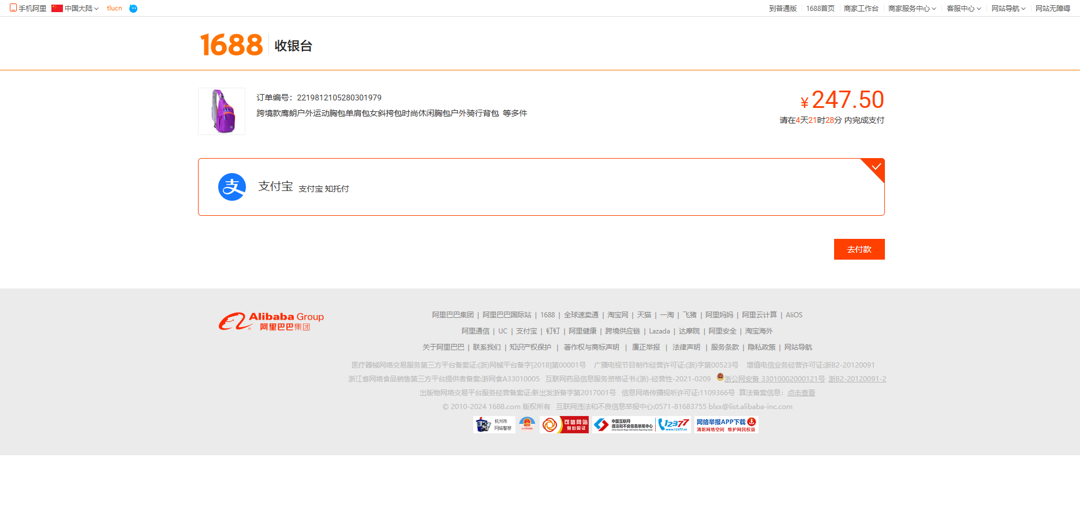Click the report app download badge
Viewport: 1080px width, 521px height.
726,425
